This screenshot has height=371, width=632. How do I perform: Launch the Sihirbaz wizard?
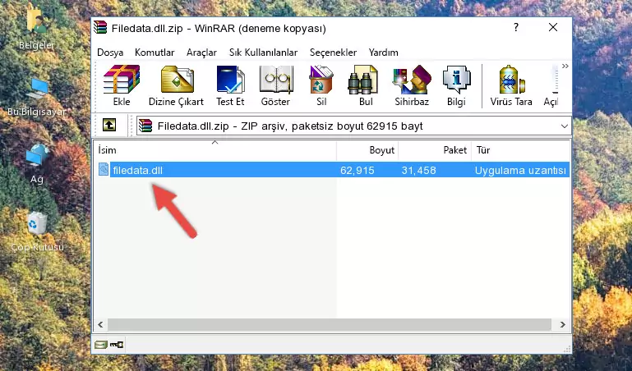[x=412, y=85]
